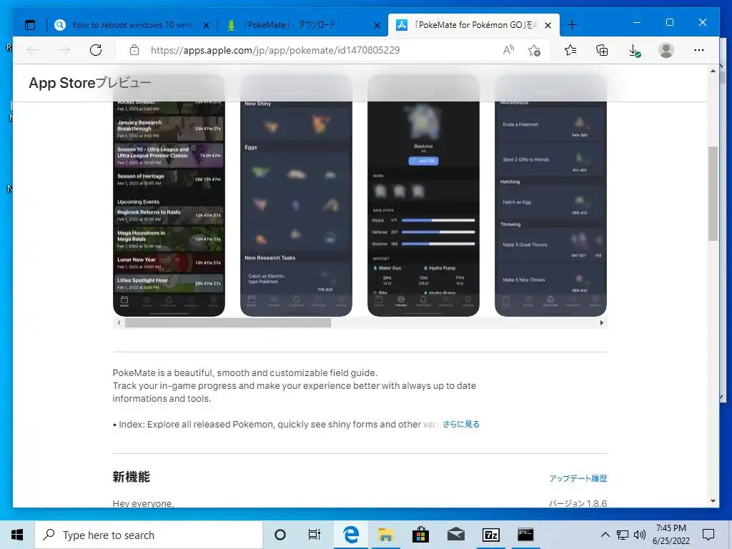Screen dimensions: 732x549
Task: Open a new browser tab
Action: click(573, 25)
